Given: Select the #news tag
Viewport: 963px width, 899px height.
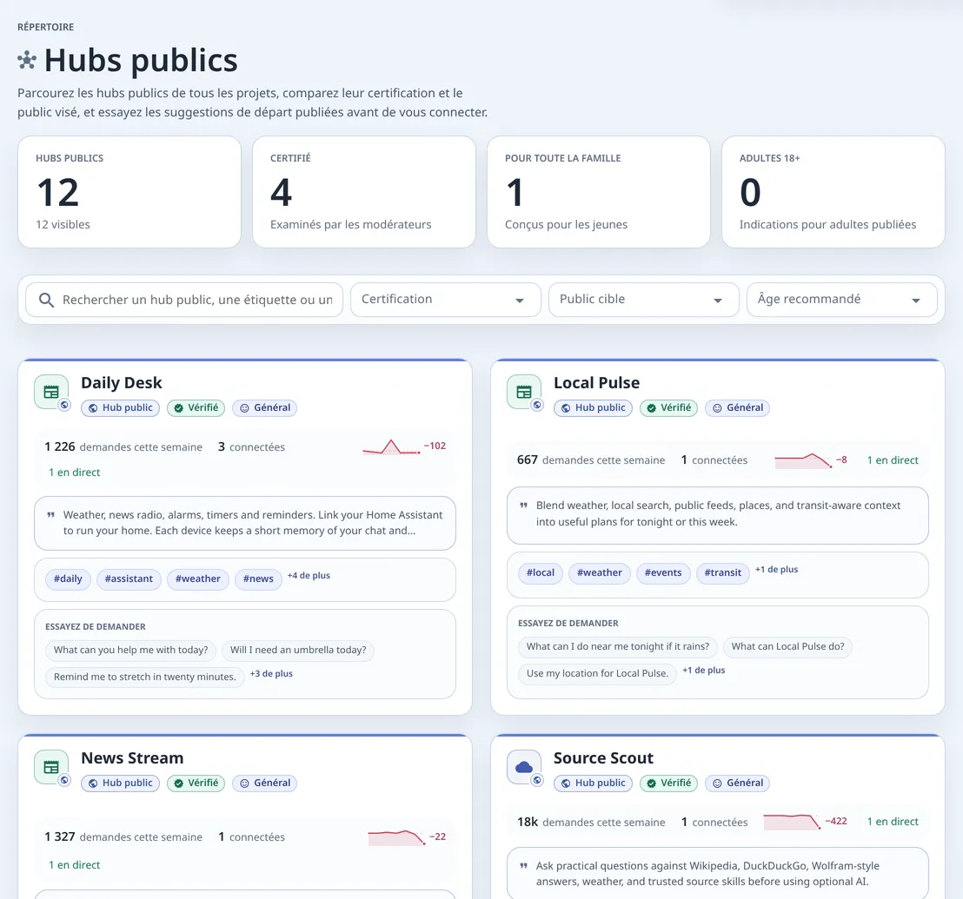Looking at the screenshot, I should click(x=258, y=578).
